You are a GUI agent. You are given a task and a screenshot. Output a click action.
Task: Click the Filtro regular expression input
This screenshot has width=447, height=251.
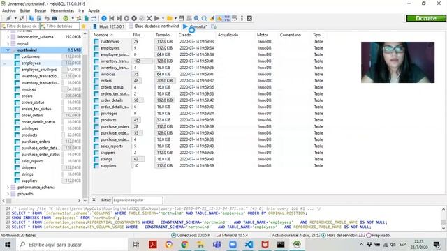coord(138,200)
